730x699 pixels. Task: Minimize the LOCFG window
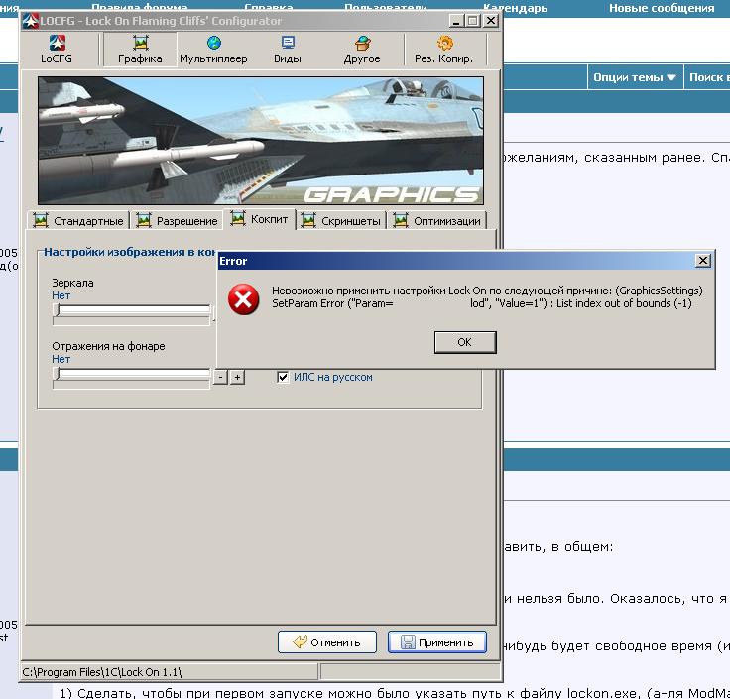pos(456,21)
